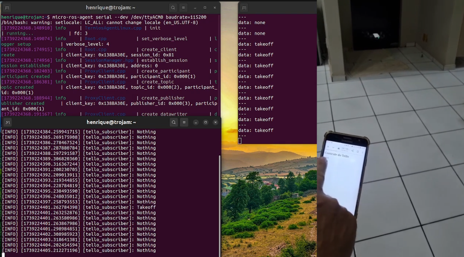Open hamburger menu of micro-ros-agent terminal
464x257 pixels.
pos(183,8)
